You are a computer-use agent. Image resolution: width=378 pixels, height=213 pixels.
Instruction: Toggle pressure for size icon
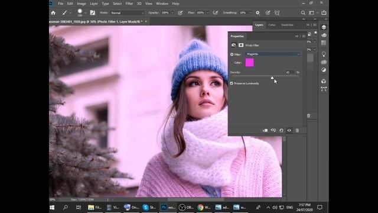click(x=268, y=13)
